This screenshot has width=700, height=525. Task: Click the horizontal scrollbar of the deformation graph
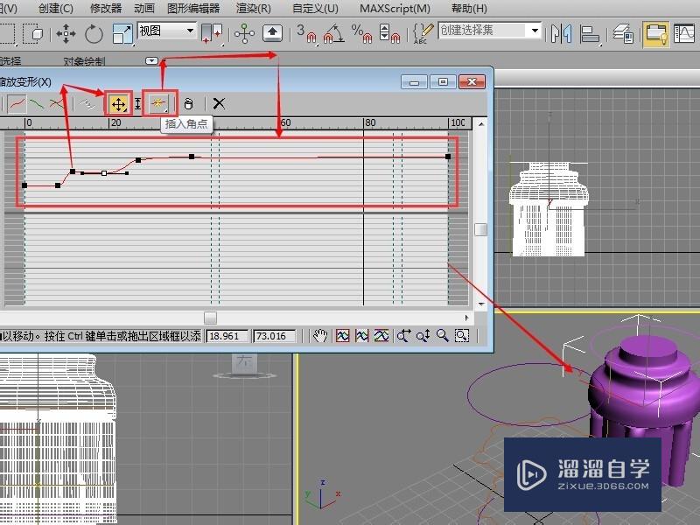[210, 318]
